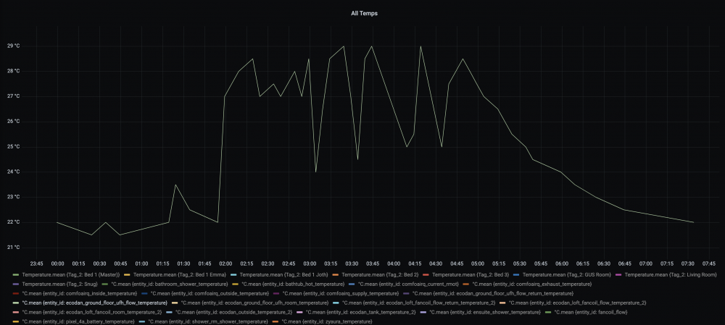
Task: Open color picker for Bed 1 (Master) swatch
Action: click(x=16, y=274)
